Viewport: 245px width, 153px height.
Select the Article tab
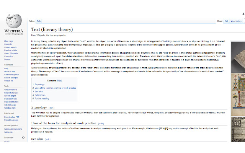tap(31, 21)
